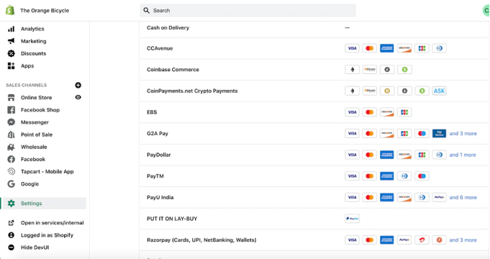Click the Hide DevUI minus icon
The width and height of the screenshot is (490, 259).
click(12, 247)
